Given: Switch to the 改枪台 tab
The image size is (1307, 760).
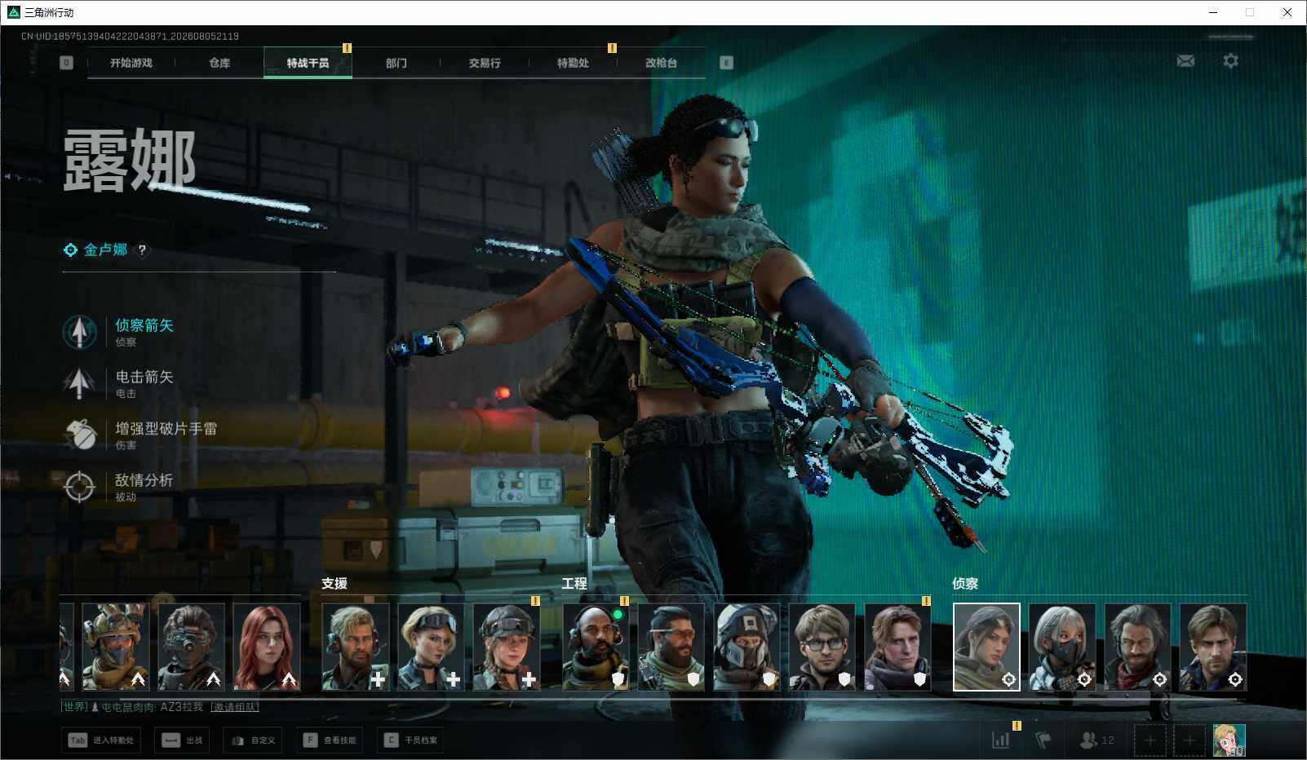Looking at the screenshot, I should click(661, 63).
